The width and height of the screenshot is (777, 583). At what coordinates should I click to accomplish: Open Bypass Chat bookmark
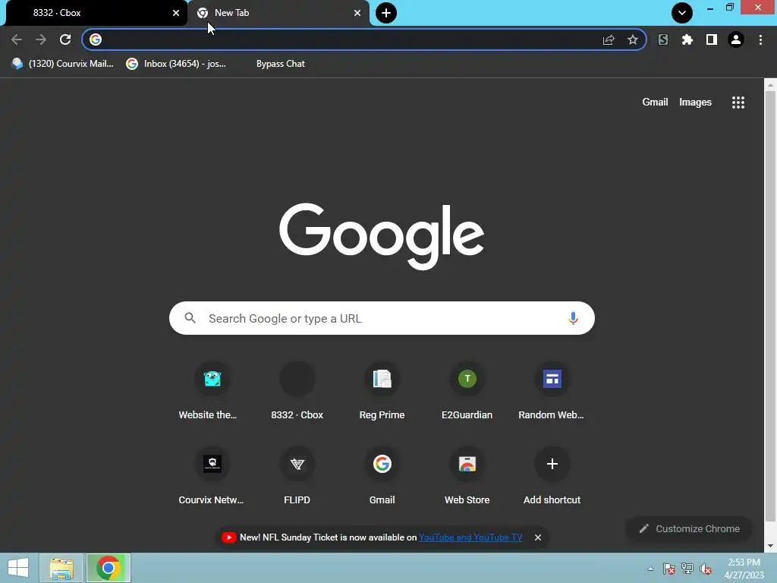281,64
